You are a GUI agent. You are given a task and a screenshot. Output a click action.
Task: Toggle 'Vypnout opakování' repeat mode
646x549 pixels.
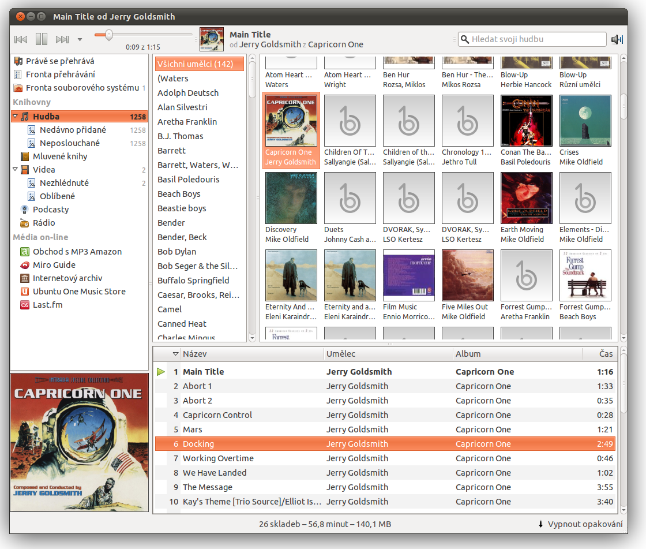click(x=580, y=524)
